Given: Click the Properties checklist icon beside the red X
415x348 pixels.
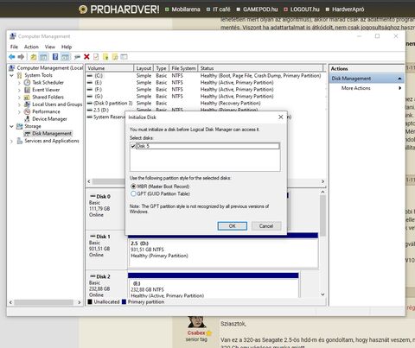Looking at the screenshot, I should [x=96, y=57].
